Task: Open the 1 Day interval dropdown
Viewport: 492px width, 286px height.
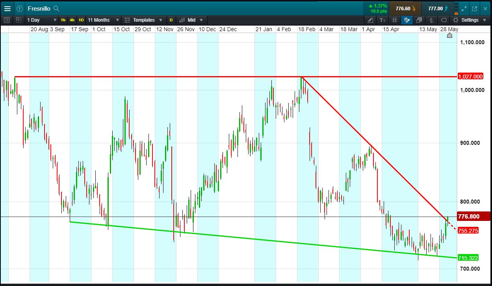Action: [x=42, y=20]
